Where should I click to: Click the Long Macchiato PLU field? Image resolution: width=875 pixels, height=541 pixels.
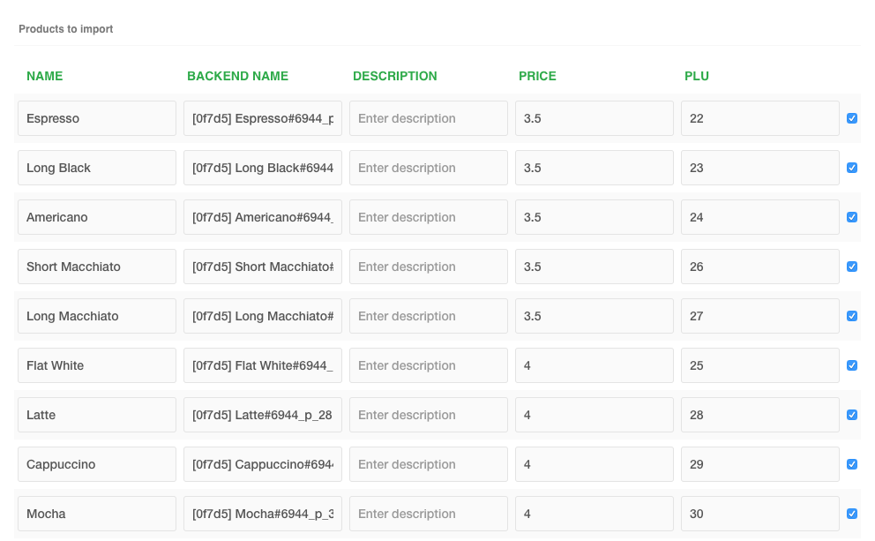click(759, 316)
